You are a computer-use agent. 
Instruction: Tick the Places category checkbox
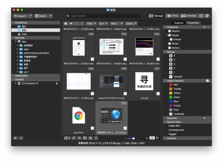pyautogui.click(x=169, y=43)
